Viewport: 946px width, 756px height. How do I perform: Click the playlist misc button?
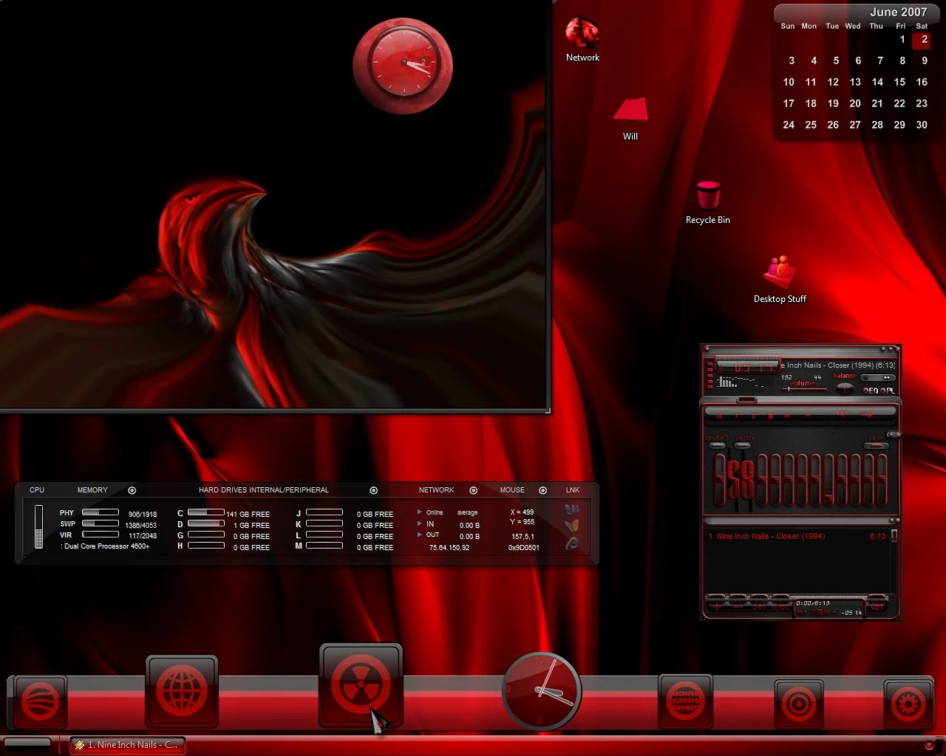(780, 605)
